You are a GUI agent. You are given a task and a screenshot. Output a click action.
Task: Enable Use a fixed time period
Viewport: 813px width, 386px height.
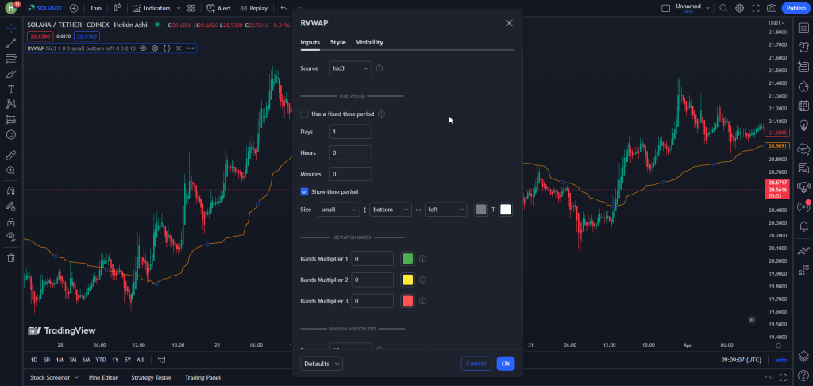pyautogui.click(x=304, y=114)
